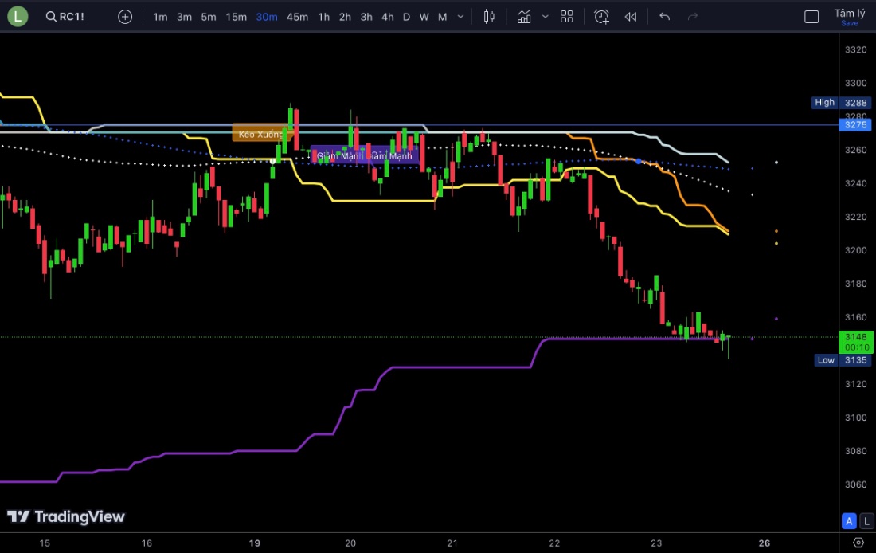Open the indicators panel icon
The width and height of the screenshot is (876, 553).
pyautogui.click(x=524, y=17)
